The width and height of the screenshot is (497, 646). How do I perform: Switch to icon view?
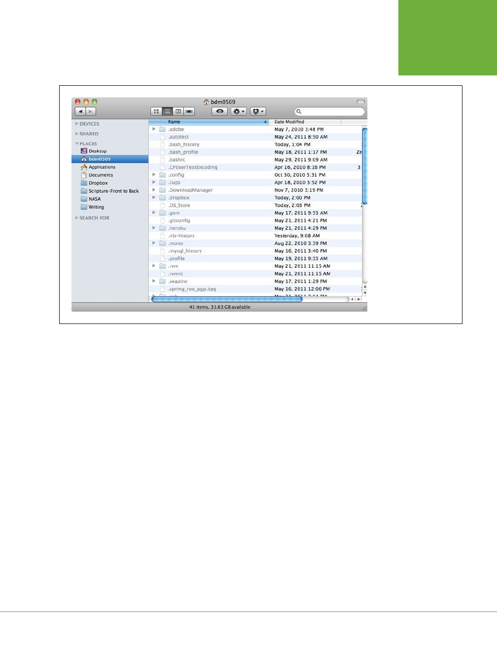156,111
